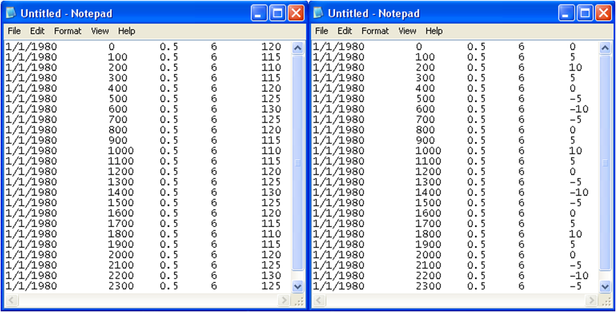Click value 110 in row 200 of left window

click(x=271, y=68)
